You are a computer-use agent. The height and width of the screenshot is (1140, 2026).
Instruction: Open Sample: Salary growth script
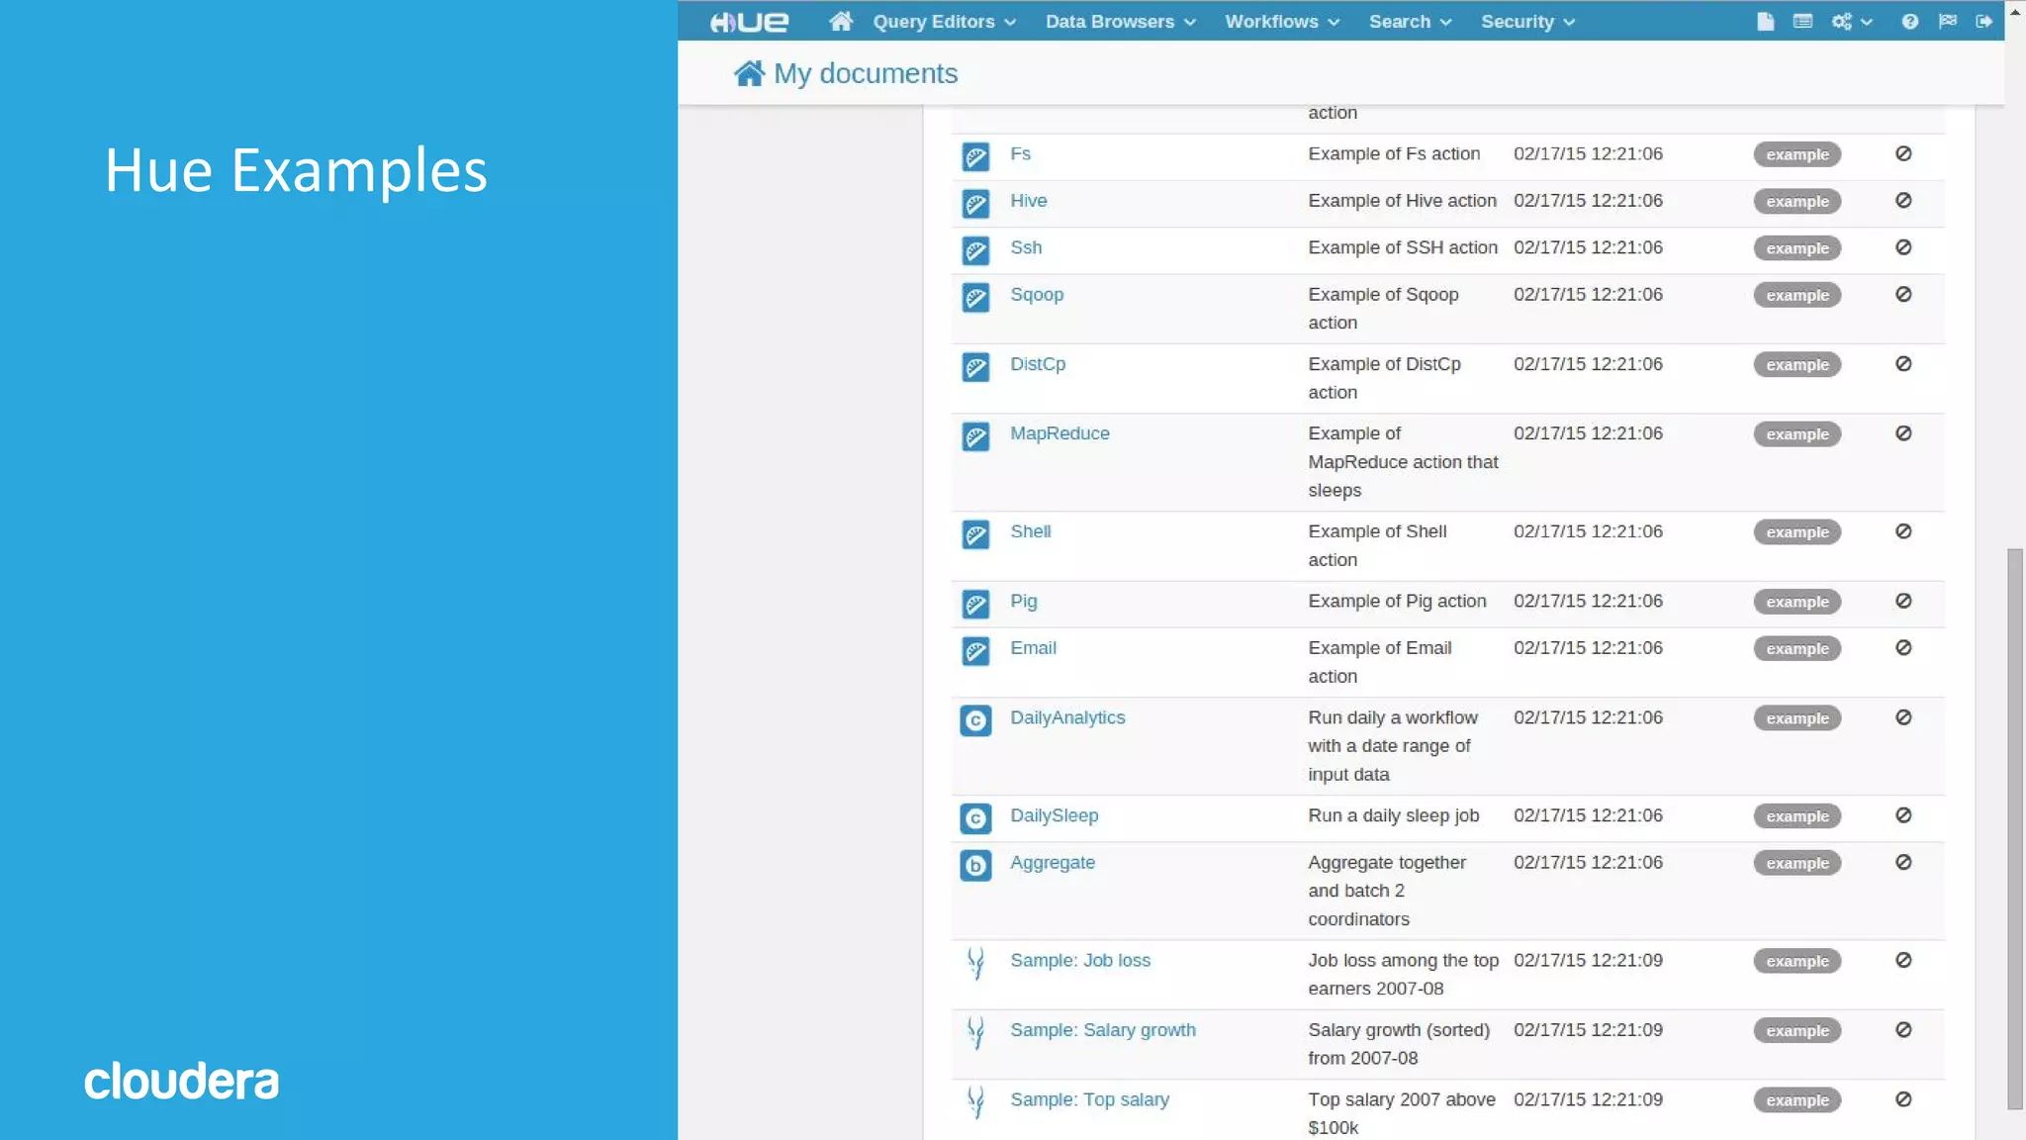pos(1102,1030)
